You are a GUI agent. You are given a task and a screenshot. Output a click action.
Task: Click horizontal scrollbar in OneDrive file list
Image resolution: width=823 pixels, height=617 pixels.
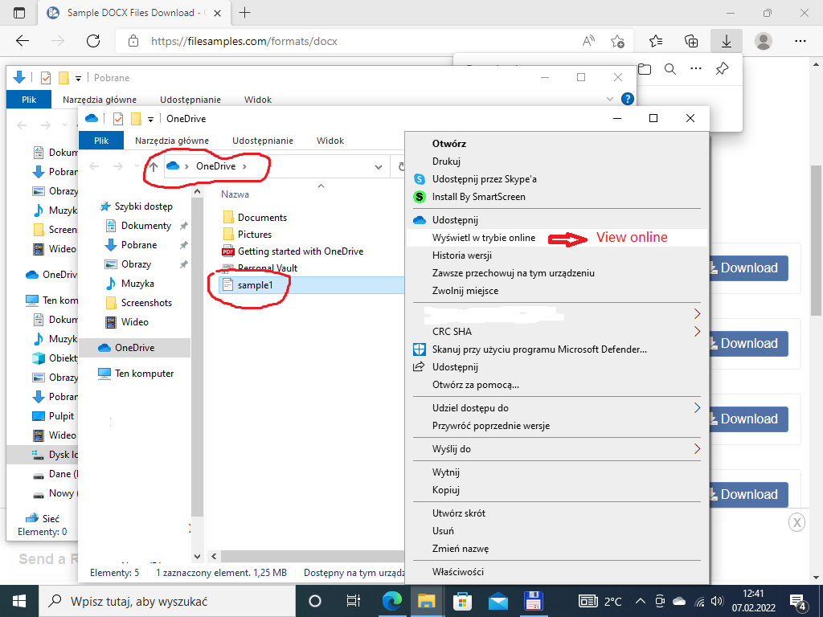tap(313, 556)
